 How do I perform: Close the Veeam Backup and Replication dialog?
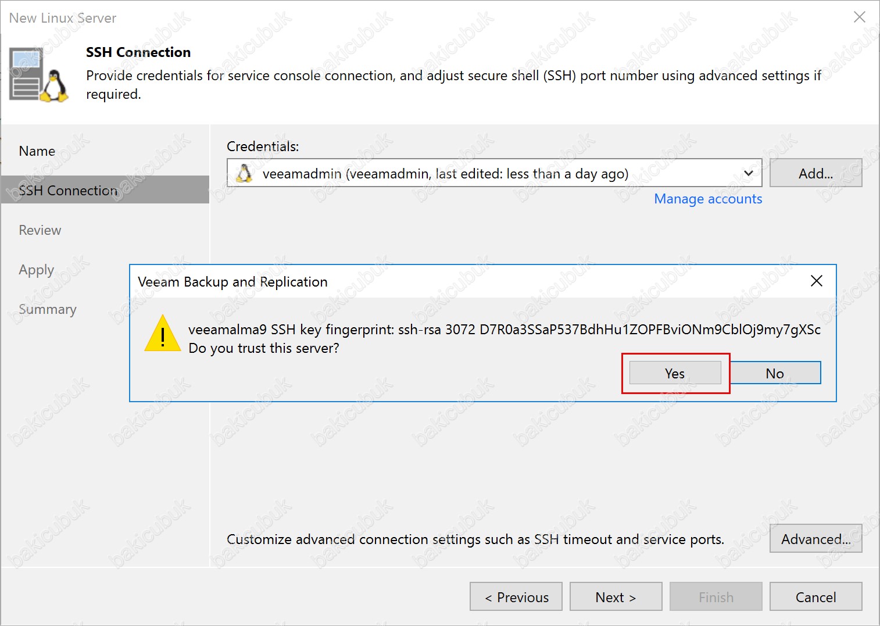coord(817,281)
